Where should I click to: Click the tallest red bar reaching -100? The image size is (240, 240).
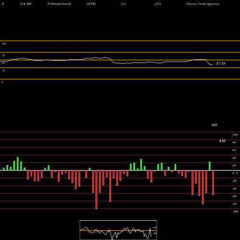click(x=96, y=190)
